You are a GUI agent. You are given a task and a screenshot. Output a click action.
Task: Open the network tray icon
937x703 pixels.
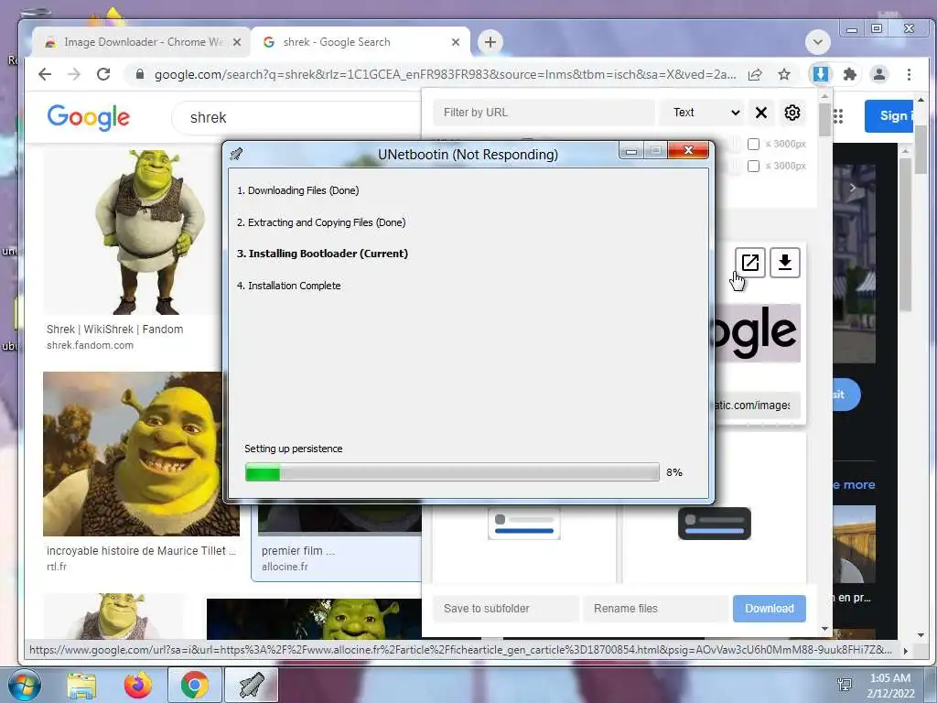[x=845, y=685]
